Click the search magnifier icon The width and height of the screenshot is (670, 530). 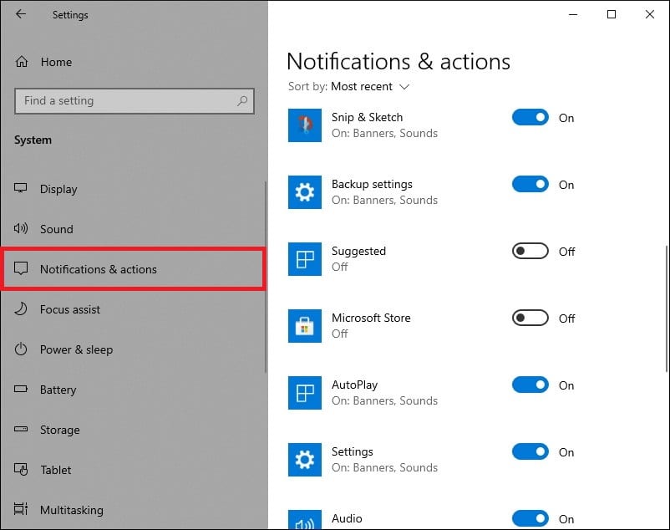[x=242, y=101]
